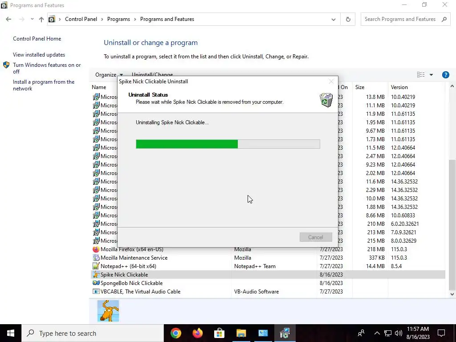Viewport: 456px width, 342px height.
Task: Select SpongeBob Nick Clickable row
Action: click(x=268, y=283)
